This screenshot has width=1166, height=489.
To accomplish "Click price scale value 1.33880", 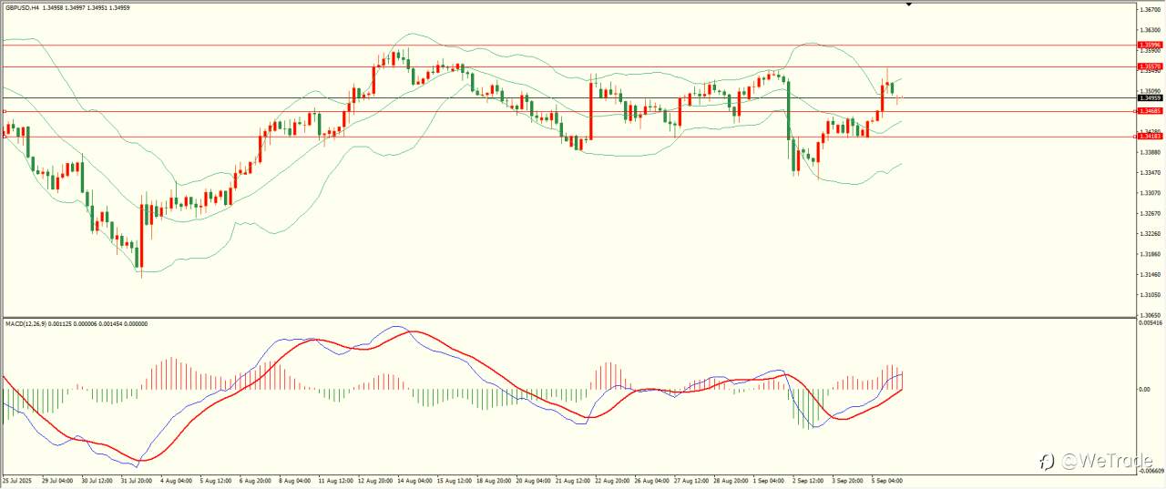I will coord(1149,152).
